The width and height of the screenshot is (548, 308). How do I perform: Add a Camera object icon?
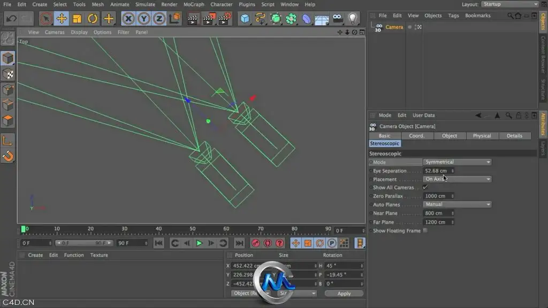coord(337,19)
